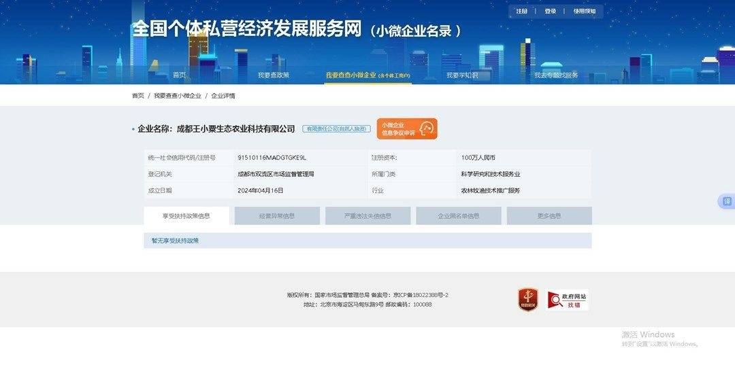Select the 享受扶持政策信息 tab
Screen dimensions: 735x367
click(186, 216)
